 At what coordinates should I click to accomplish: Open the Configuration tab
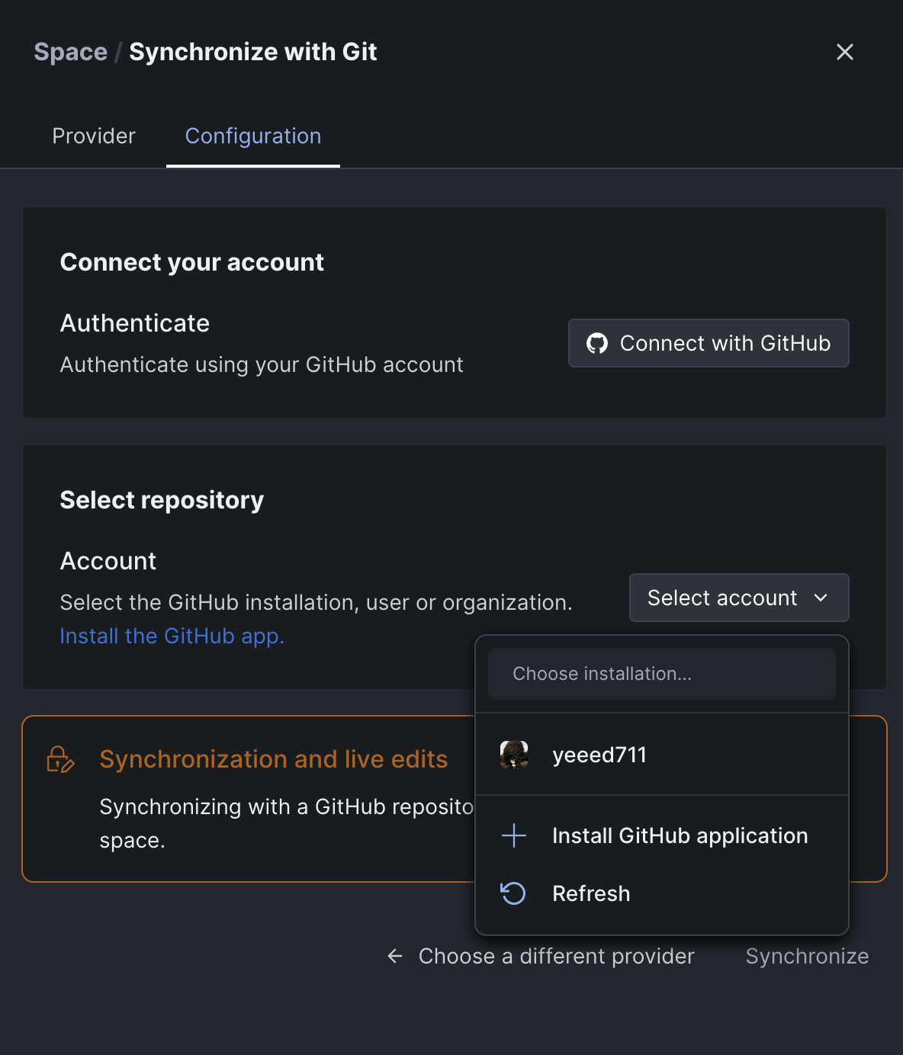pyautogui.click(x=253, y=136)
